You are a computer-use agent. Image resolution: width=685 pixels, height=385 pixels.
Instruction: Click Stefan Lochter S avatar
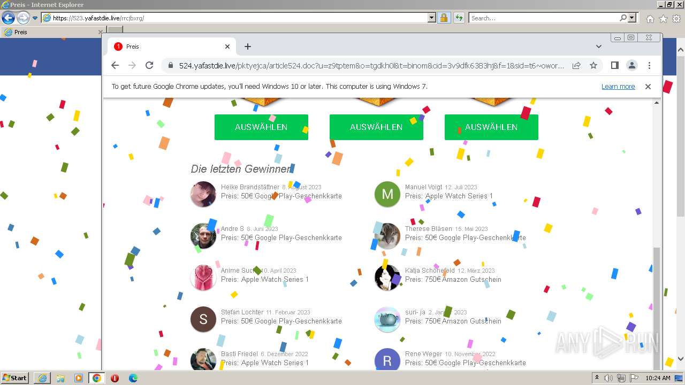click(x=203, y=319)
